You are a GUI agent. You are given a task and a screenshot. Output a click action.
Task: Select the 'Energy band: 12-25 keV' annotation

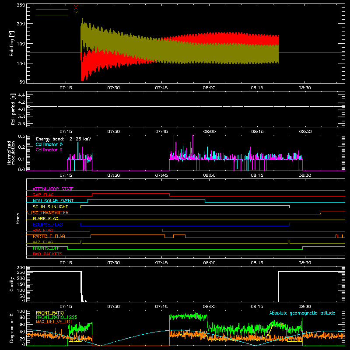click(63, 139)
